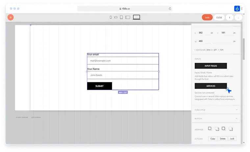Click the CLOSE button in the editor

coord(219,17)
